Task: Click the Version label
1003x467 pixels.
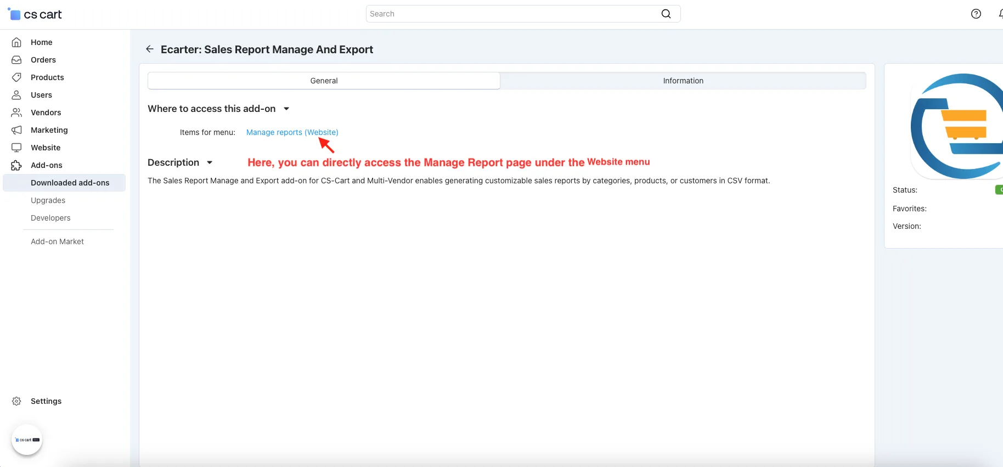Action: pyautogui.click(x=906, y=226)
